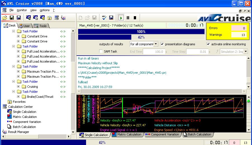Viewport: 252px width, 145px height.
Task: Collapse the first Task Folder
Action: (x=13, y=31)
